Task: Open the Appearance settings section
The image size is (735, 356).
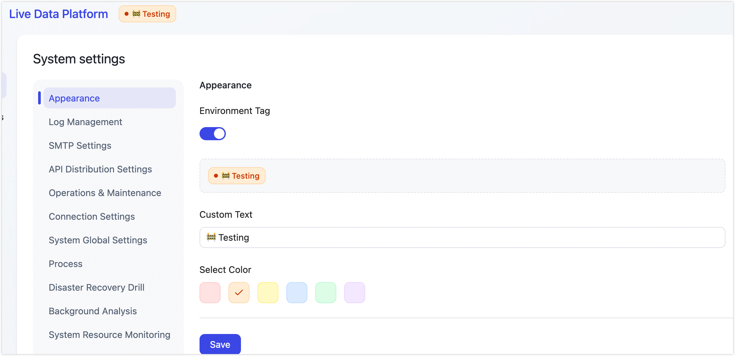Action: click(x=74, y=98)
